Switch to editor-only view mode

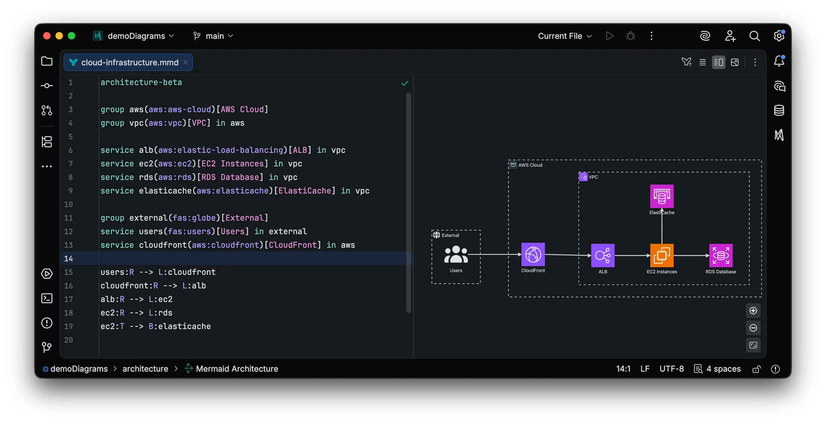tap(702, 62)
